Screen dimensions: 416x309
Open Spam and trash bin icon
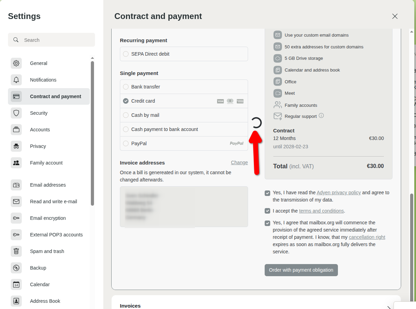pyautogui.click(x=16, y=251)
